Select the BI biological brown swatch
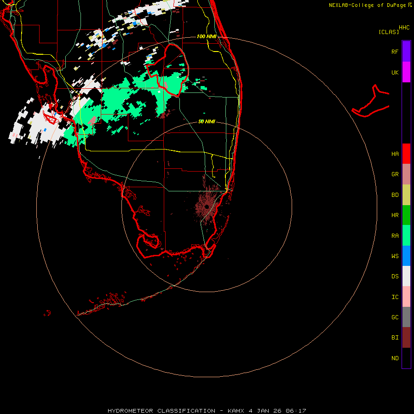414x414 pixels. tap(406, 338)
